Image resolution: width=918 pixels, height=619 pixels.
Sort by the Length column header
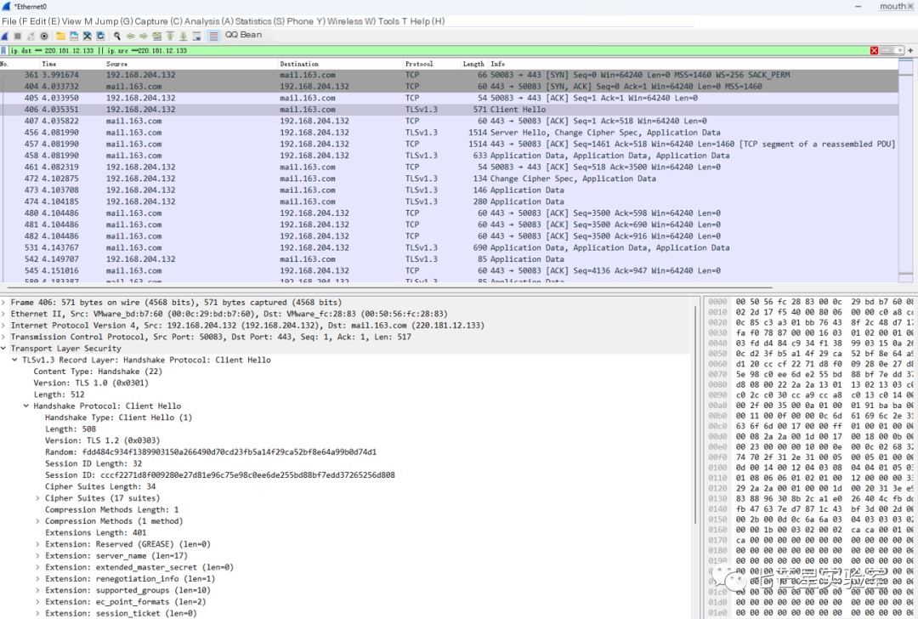473,64
